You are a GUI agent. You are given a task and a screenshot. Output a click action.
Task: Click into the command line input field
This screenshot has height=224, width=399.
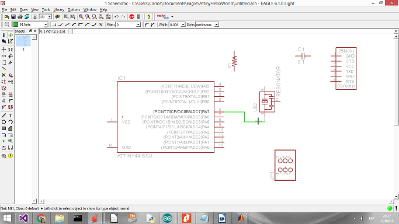coord(233,32)
